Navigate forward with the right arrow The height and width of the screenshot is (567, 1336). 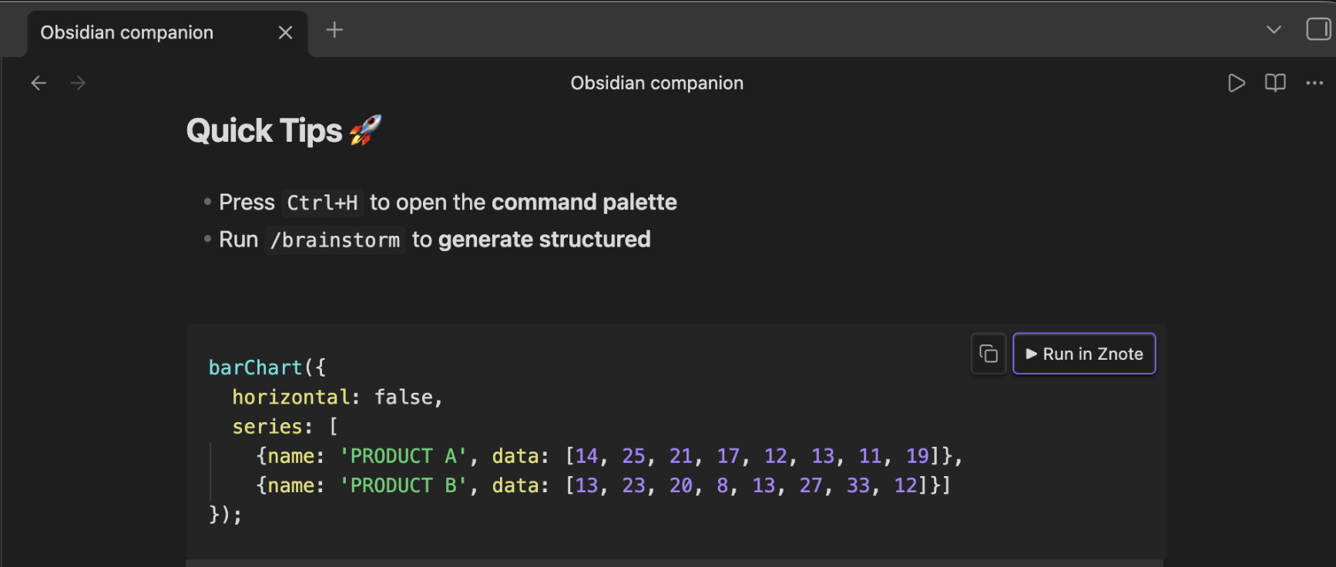point(78,83)
